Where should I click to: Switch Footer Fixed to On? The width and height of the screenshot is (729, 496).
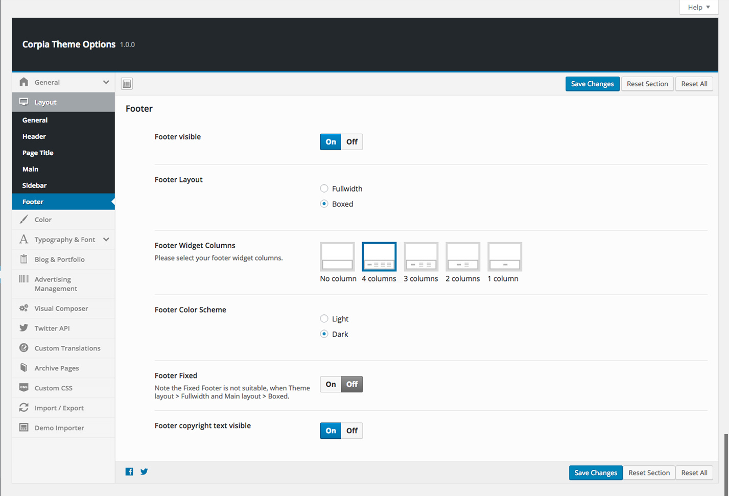click(331, 384)
